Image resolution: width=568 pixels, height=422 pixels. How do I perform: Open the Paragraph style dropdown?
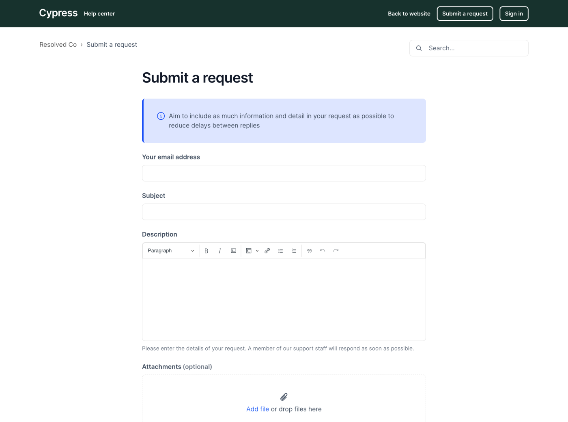(170, 251)
